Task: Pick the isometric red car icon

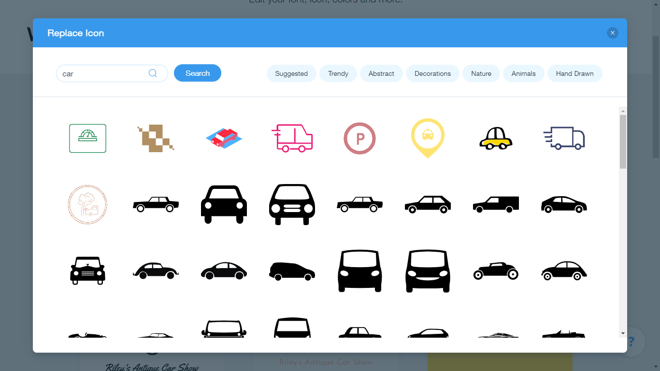Action: pyautogui.click(x=224, y=138)
